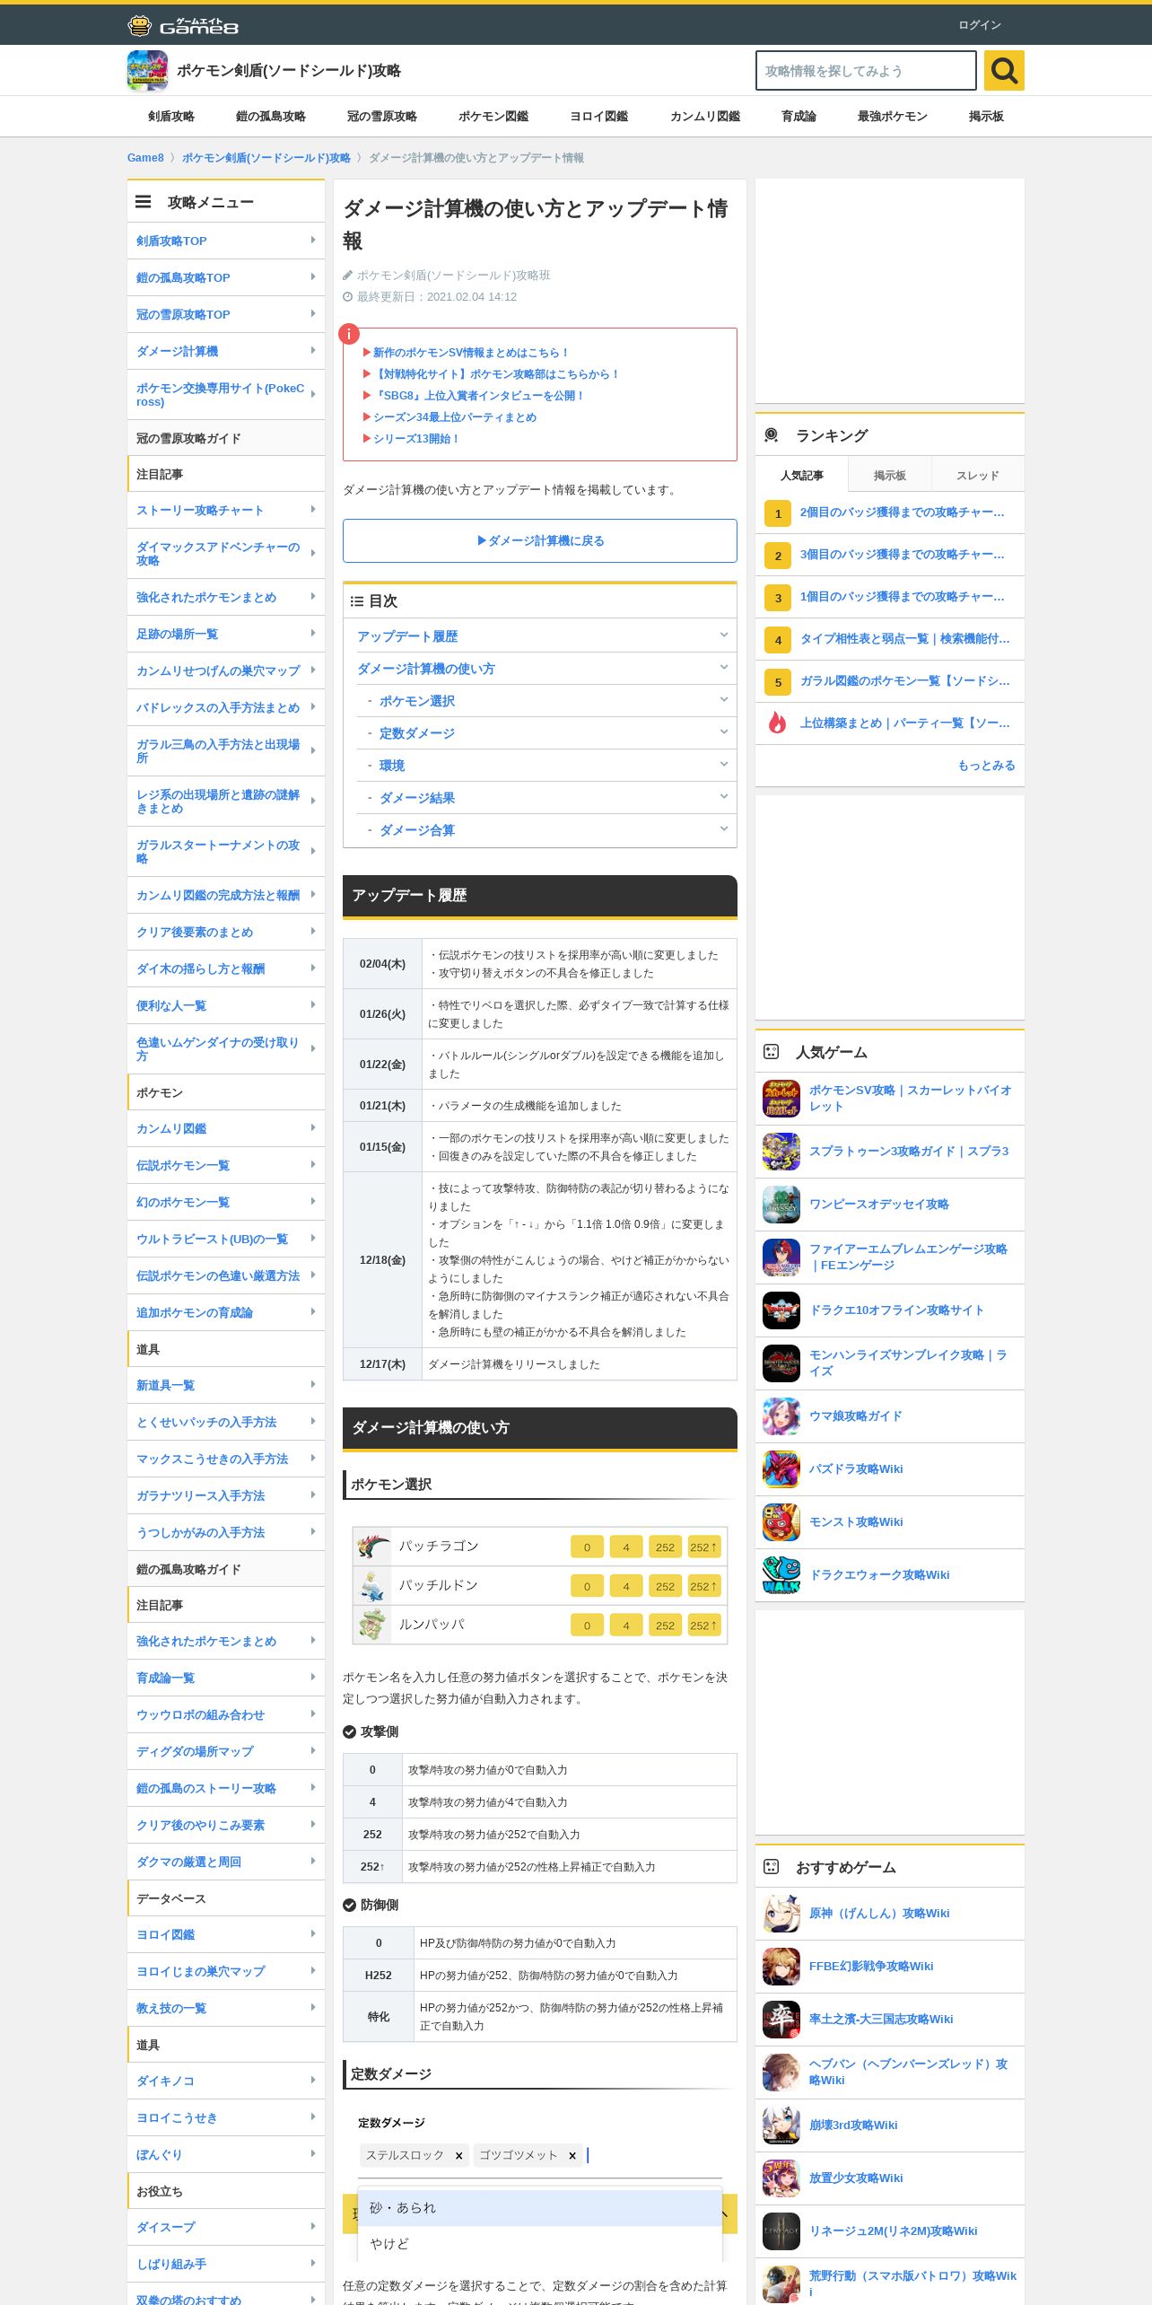Image resolution: width=1152 pixels, height=2305 pixels.
Task: Open ウマ娘攻略ガイド thumbnail icon
Action: [x=781, y=1416]
